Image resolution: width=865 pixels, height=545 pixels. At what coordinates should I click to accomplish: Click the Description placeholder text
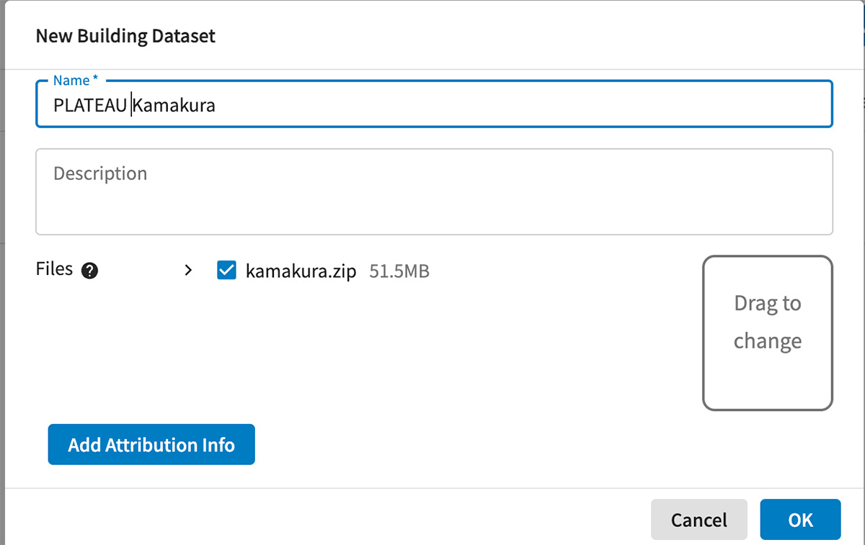click(x=100, y=174)
